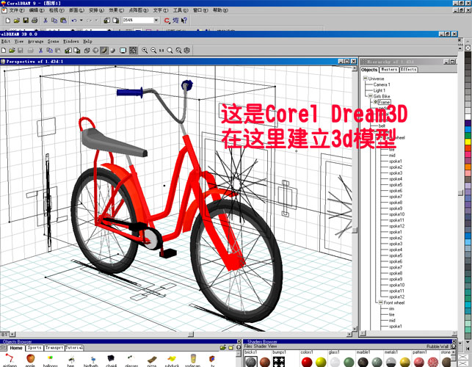Select belt item in hierarchy tree
This screenshot has height=367, width=472.
click(x=382, y=126)
